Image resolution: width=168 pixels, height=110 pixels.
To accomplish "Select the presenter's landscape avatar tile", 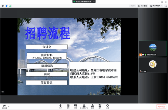I will tap(153, 48).
